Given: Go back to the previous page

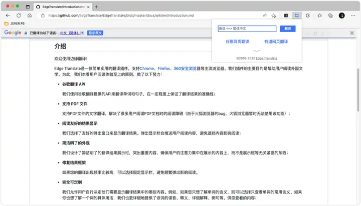Looking at the screenshot, I should 8,15.
